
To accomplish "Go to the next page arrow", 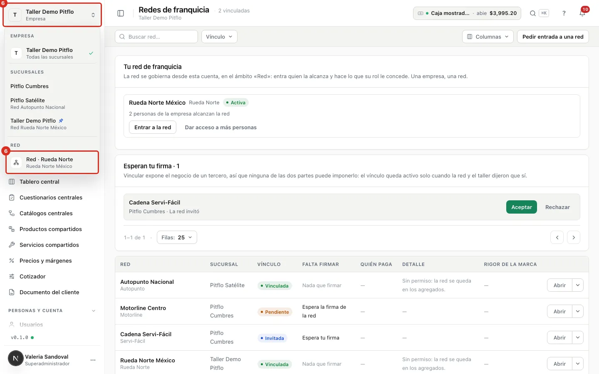I will click(x=574, y=237).
